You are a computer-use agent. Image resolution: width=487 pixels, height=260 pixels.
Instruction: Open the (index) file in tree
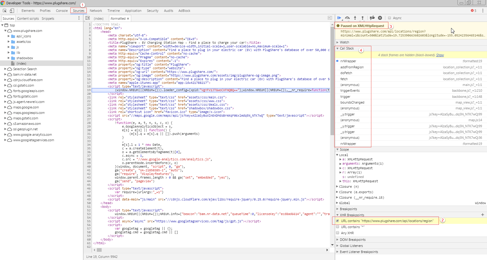point(21,63)
